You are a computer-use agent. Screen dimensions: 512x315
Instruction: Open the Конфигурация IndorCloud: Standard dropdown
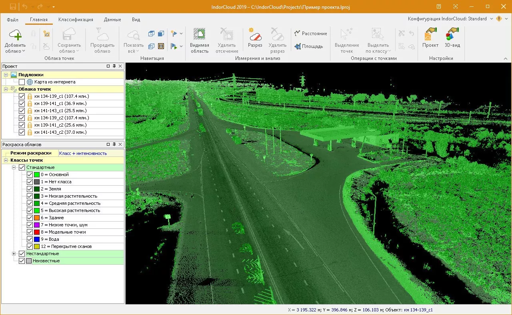[492, 19]
